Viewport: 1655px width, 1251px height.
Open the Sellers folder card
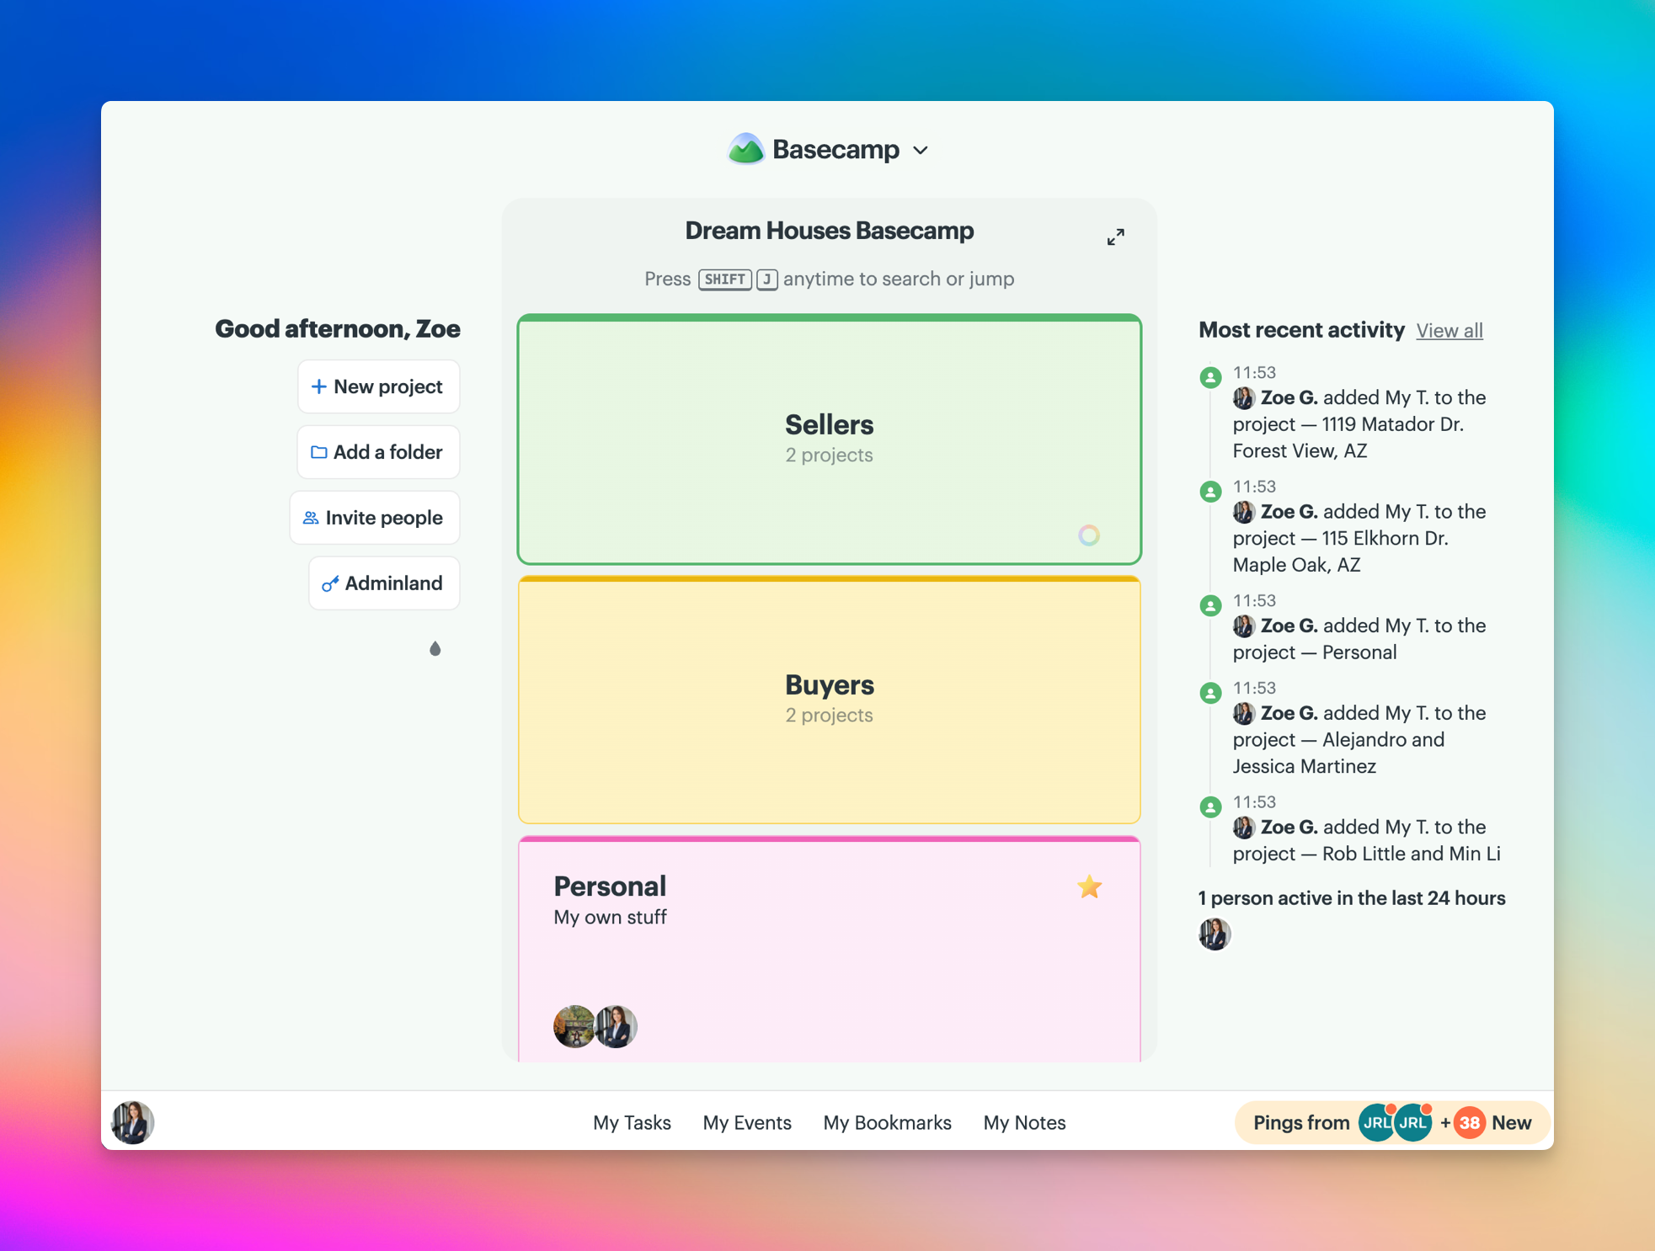pyautogui.click(x=829, y=439)
